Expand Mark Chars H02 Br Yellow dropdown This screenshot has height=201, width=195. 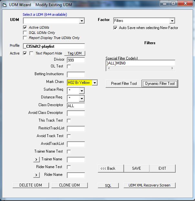pyautogui.click(x=95, y=83)
